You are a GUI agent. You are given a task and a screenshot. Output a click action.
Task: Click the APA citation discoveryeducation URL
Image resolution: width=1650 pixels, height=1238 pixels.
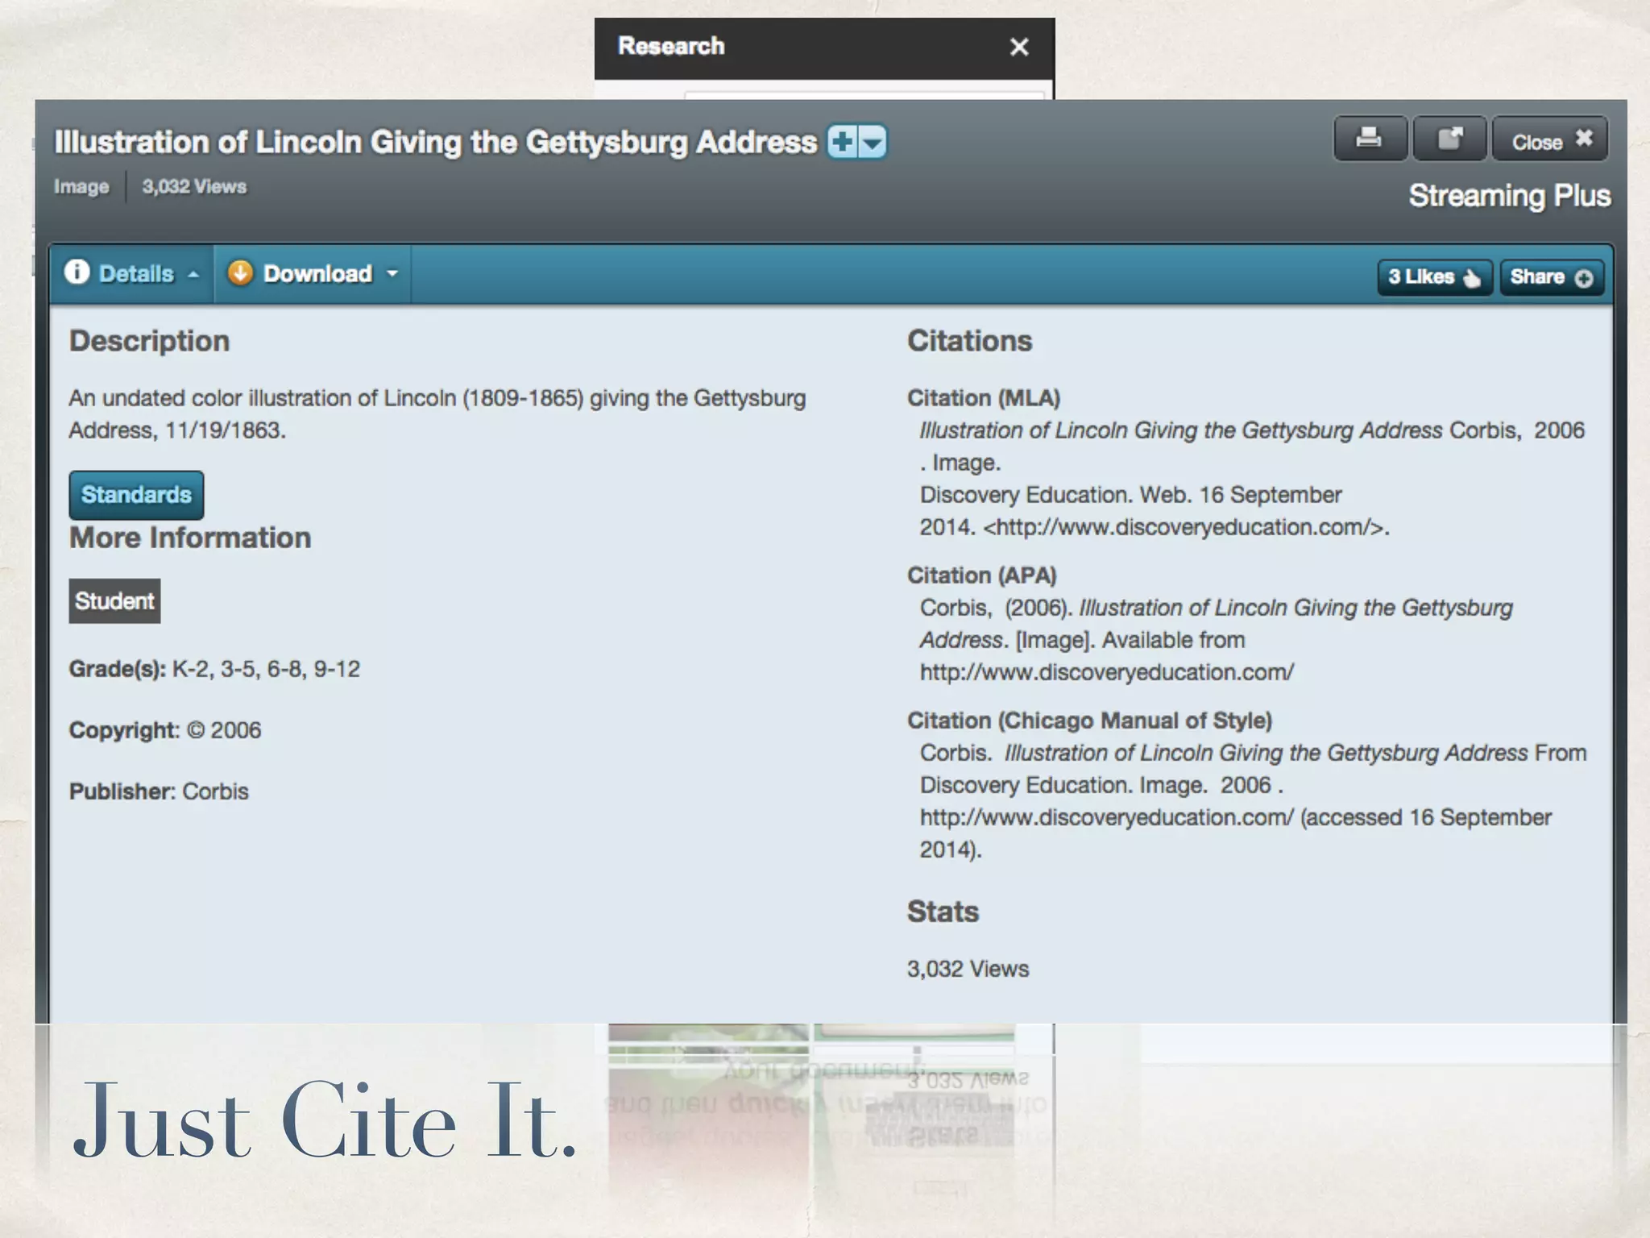click(1106, 672)
